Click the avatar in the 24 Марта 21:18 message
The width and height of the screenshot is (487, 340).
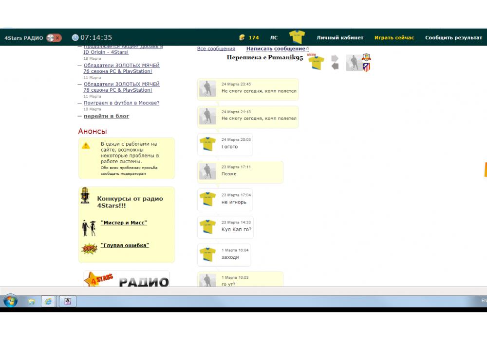pyautogui.click(x=207, y=116)
